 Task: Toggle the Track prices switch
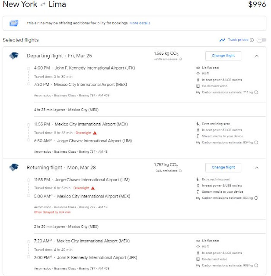click(x=261, y=40)
